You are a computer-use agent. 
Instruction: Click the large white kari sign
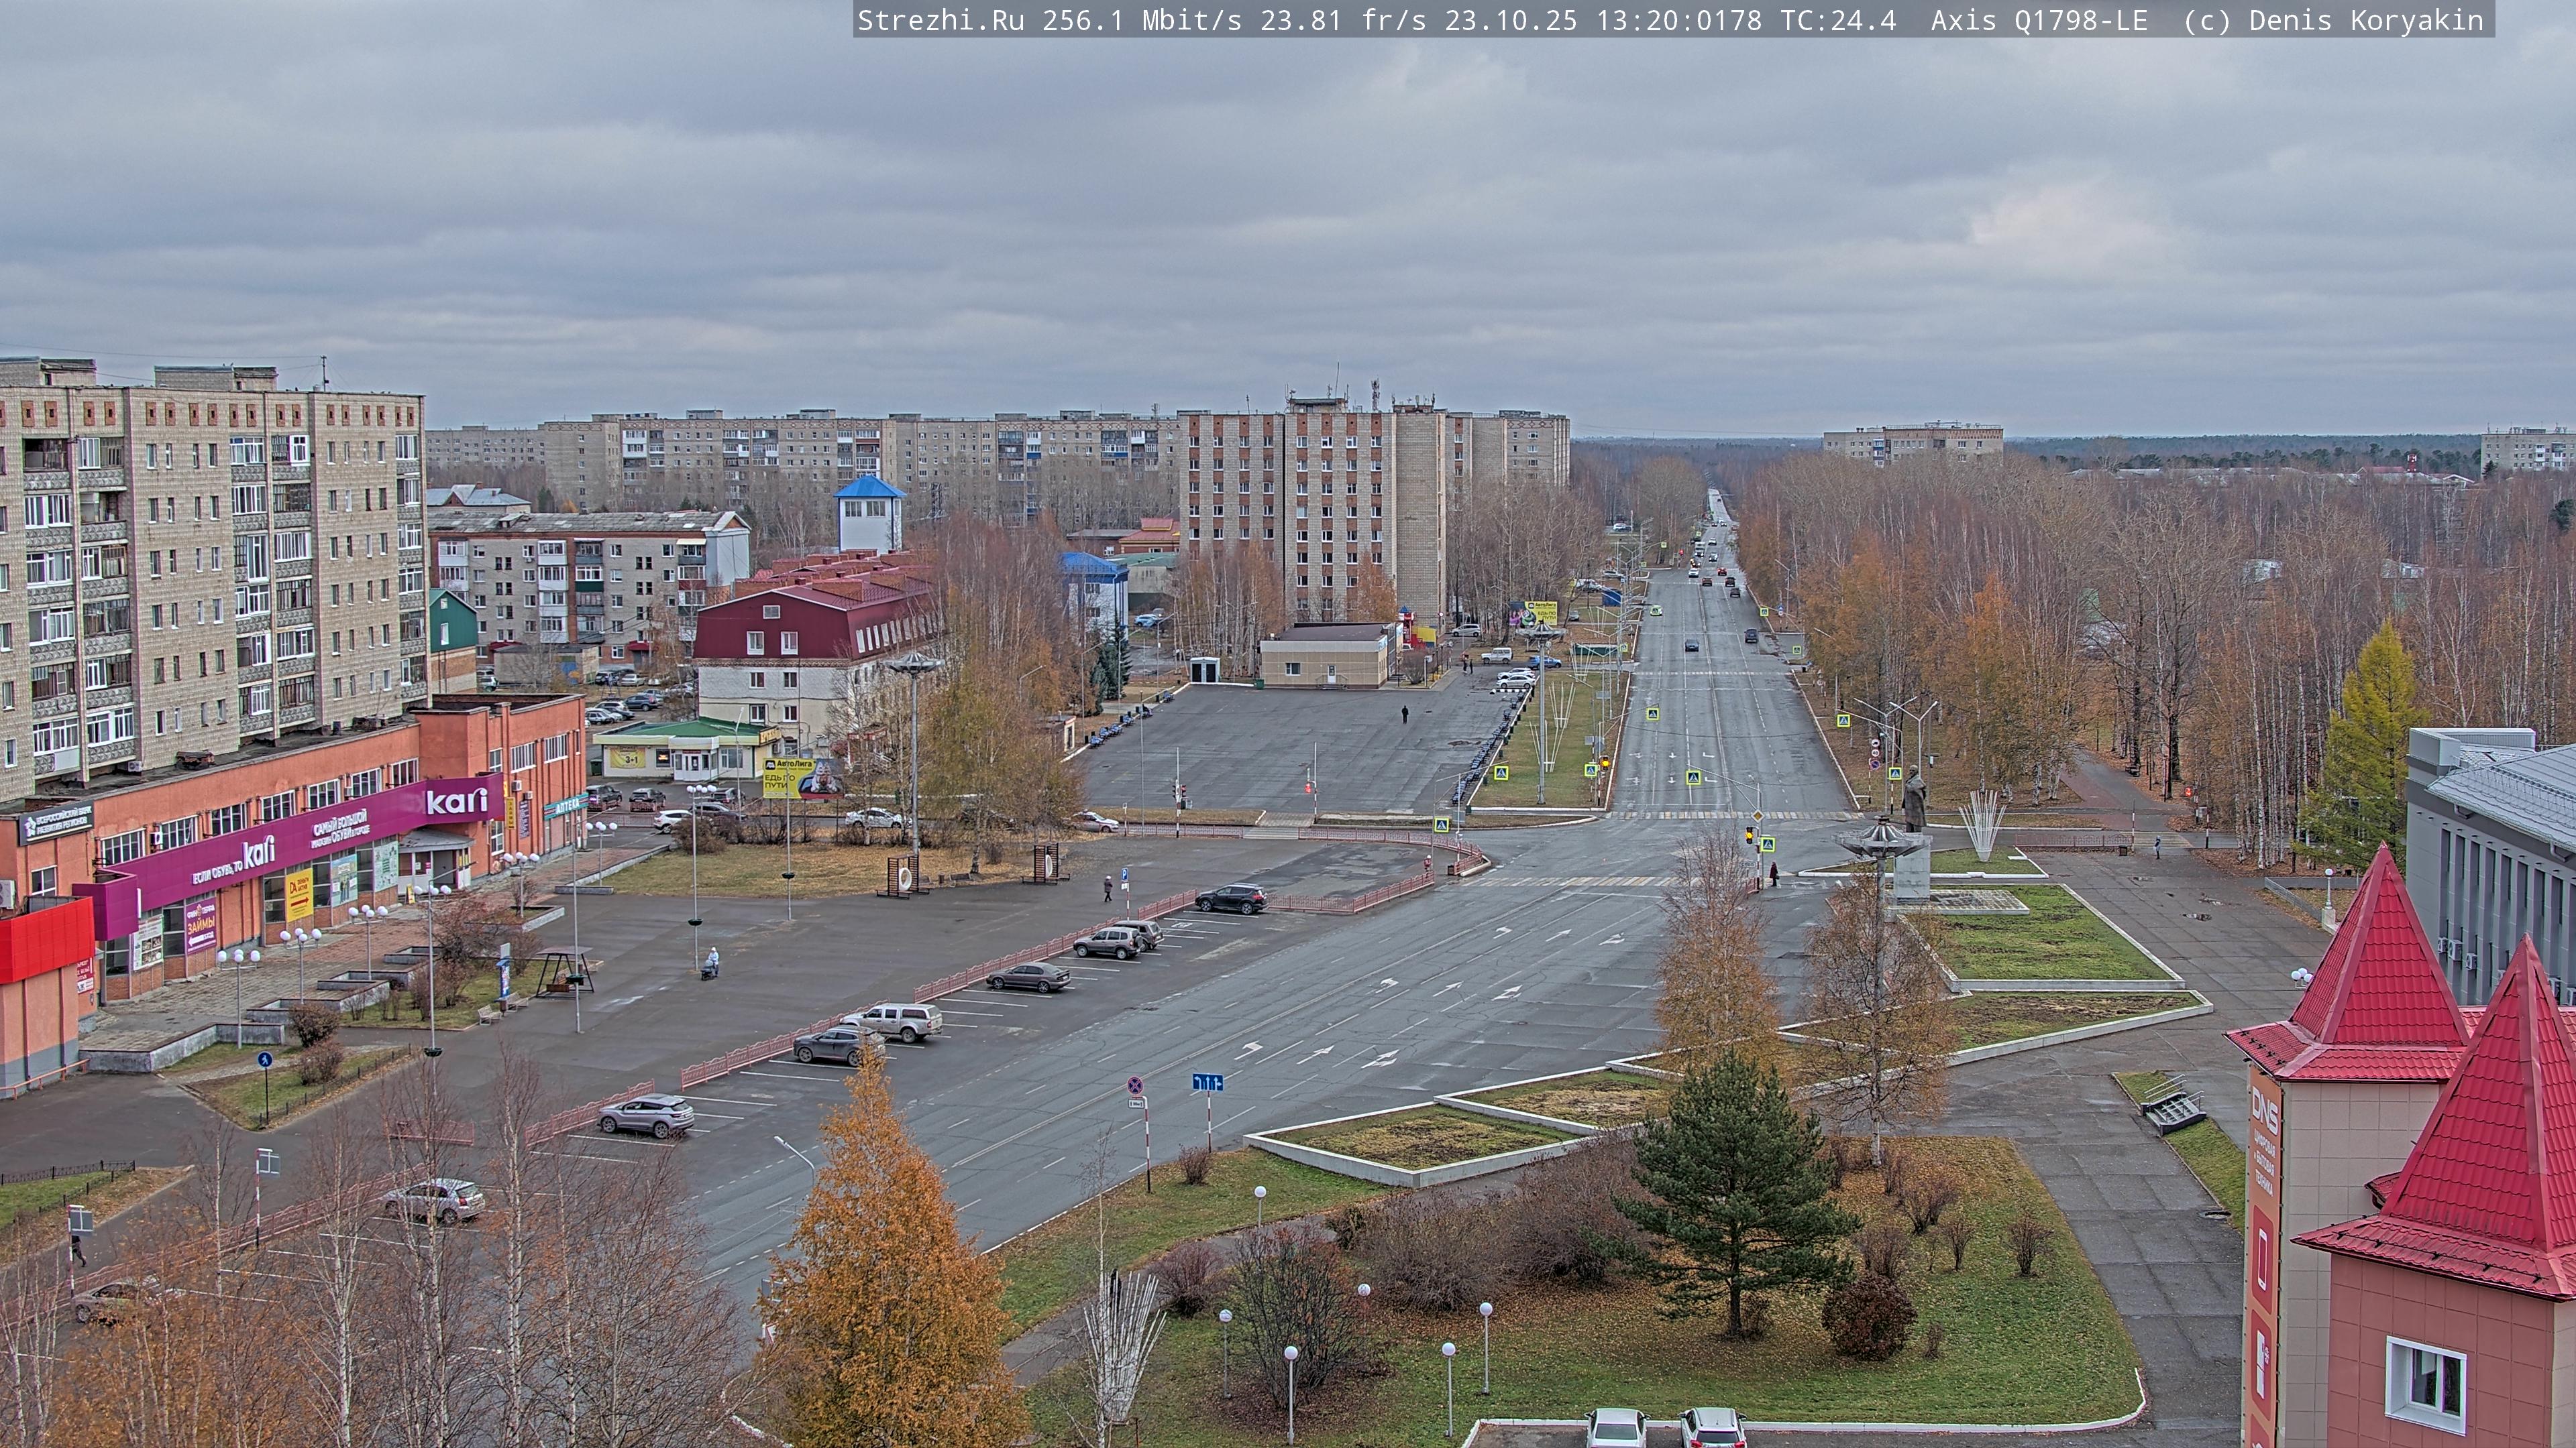point(457,800)
